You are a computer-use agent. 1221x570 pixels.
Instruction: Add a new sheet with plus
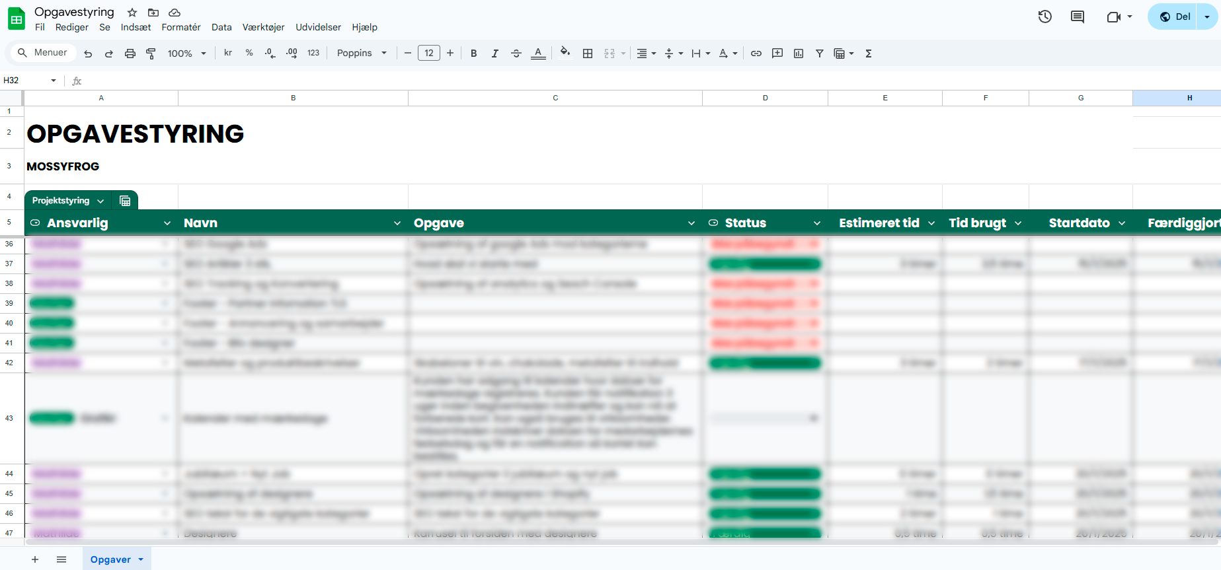coord(35,559)
